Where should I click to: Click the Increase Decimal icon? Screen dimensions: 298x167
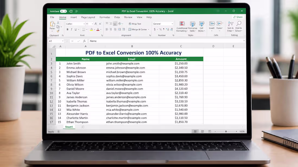167,29
